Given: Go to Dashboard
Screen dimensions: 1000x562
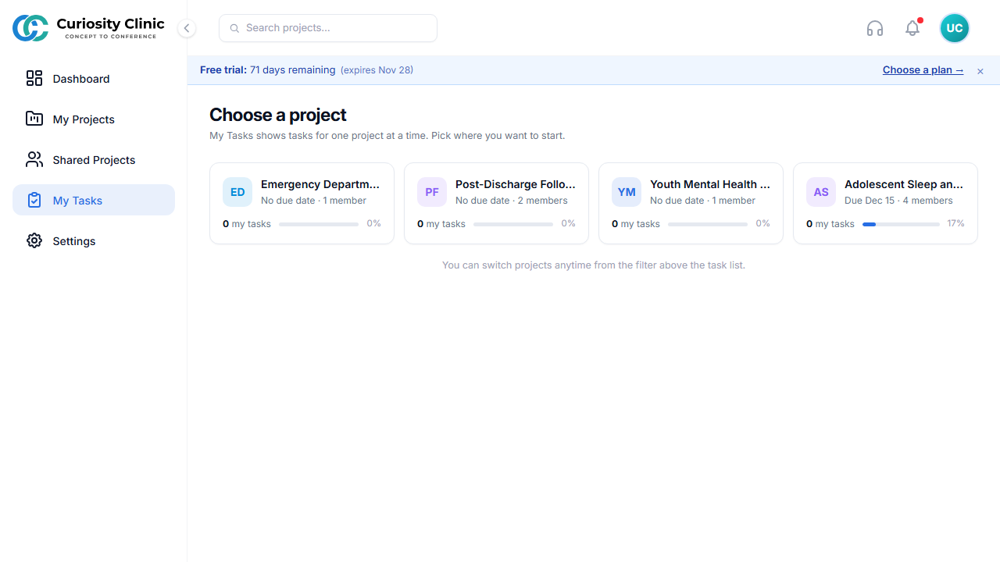Looking at the screenshot, I should click(x=94, y=78).
